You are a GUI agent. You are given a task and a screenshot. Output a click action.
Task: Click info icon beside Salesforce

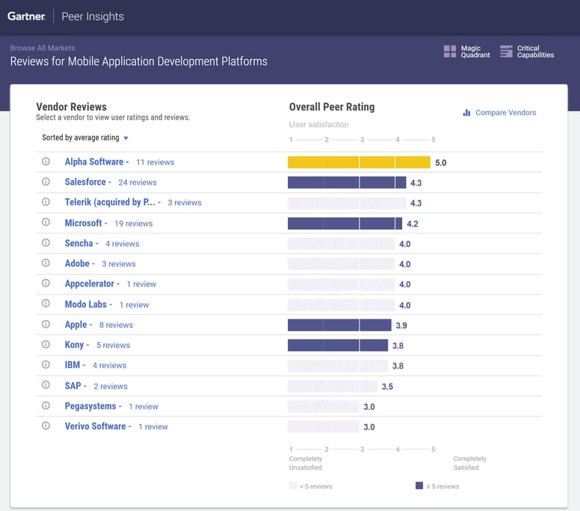point(46,182)
